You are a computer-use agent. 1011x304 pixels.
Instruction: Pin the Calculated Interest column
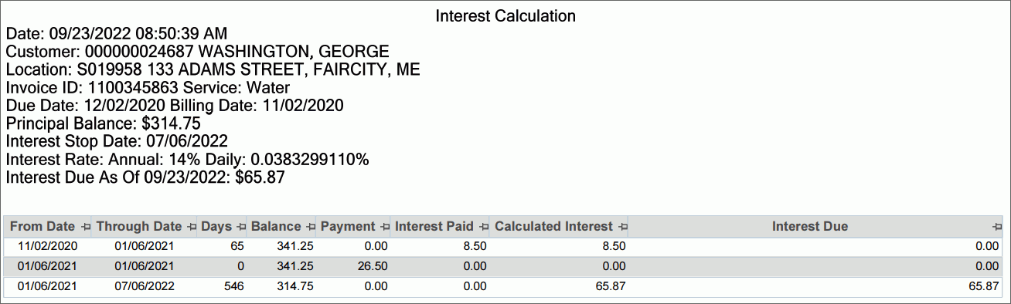click(x=623, y=227)
